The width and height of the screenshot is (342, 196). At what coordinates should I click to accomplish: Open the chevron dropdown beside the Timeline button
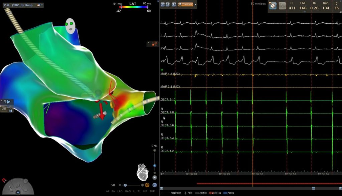pos(196,4)
